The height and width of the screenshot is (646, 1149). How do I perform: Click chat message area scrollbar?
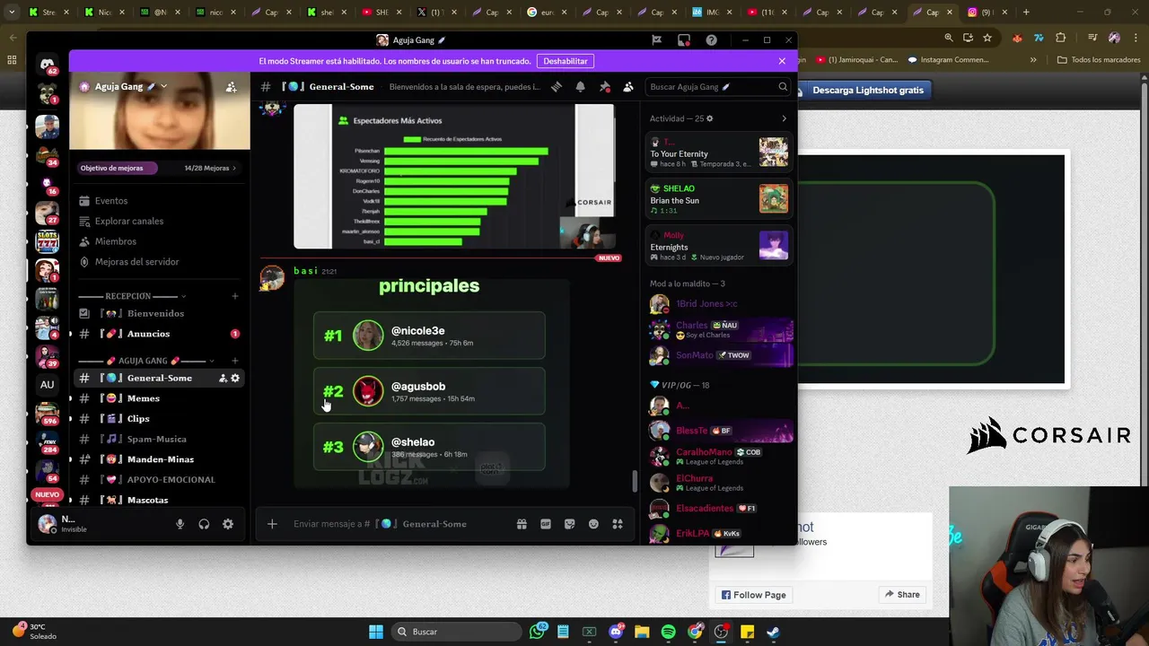635,482
